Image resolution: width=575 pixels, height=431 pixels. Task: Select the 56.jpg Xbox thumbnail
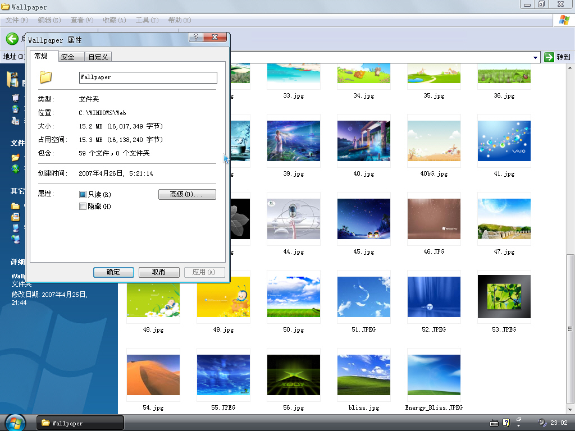pyautogui.click(x=293, y=375)
